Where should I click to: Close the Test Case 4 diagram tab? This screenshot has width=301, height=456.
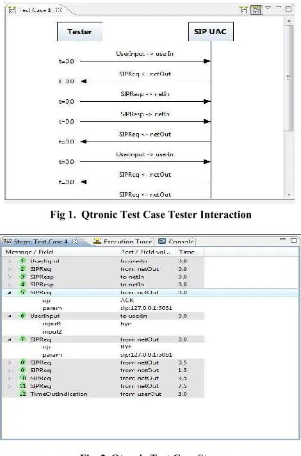pyautogui.click(x=59, y=10)
